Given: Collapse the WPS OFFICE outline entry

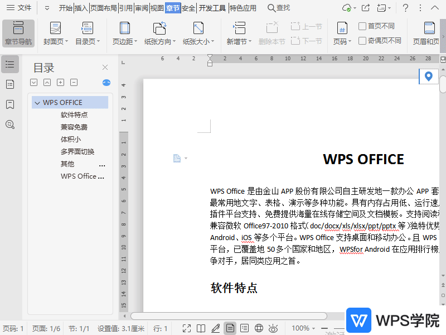Looking at the screenshot, I should [37, 102].
